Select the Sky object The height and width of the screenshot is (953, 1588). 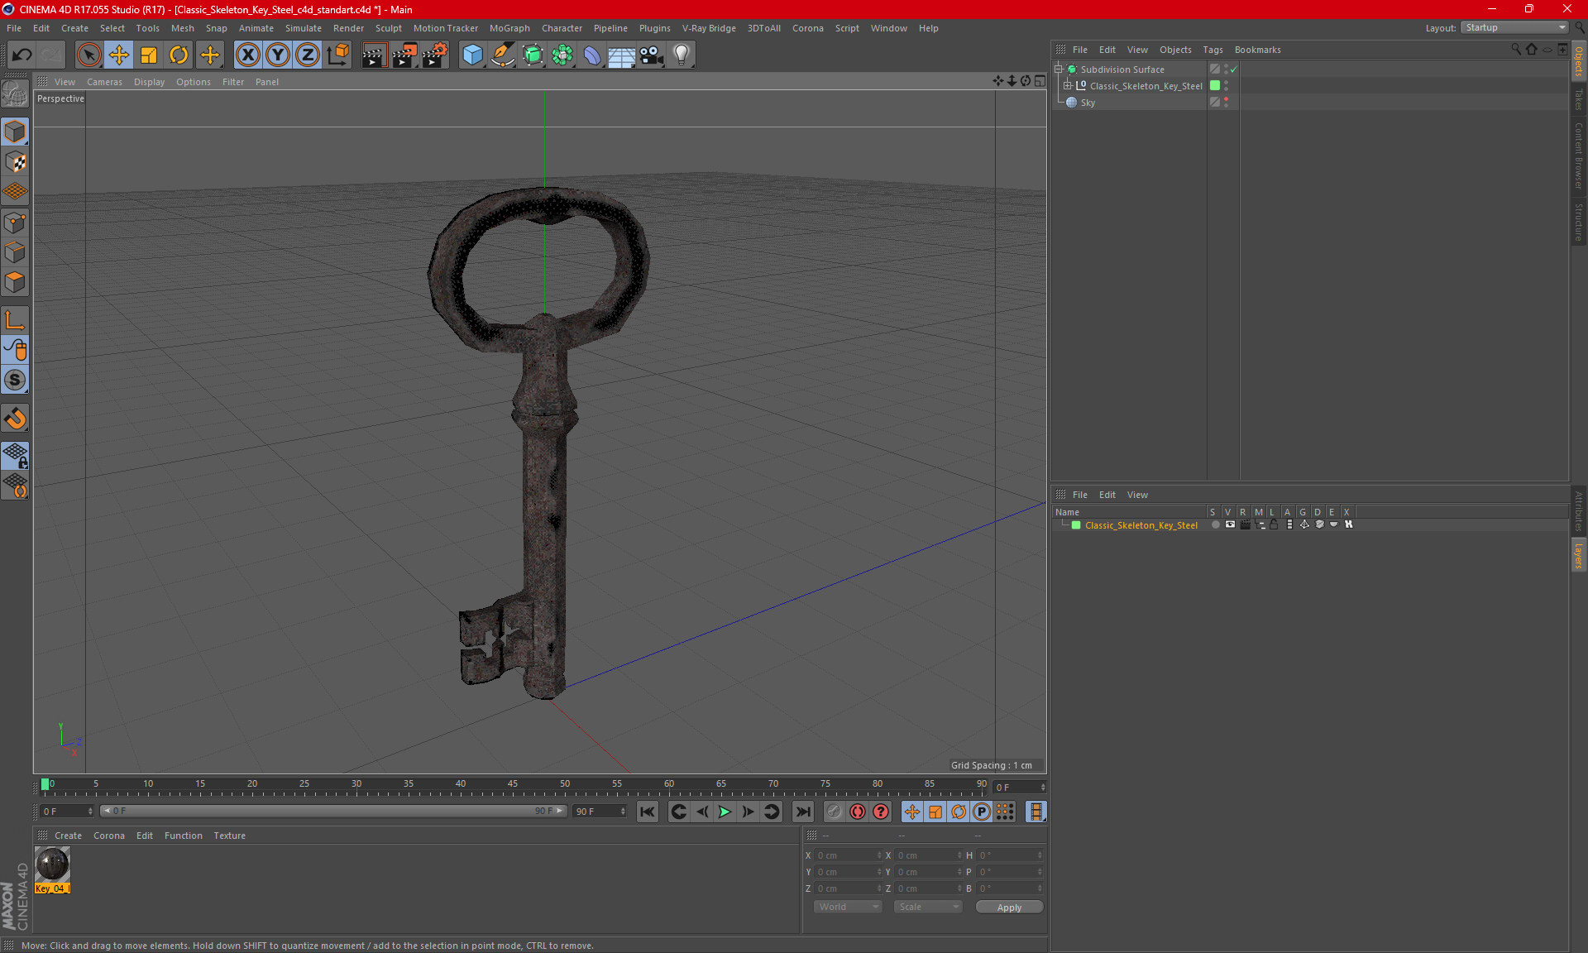tap(1088, 103)
